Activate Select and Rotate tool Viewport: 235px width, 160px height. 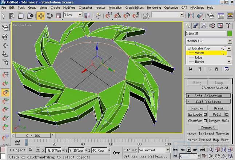click(x=49, y=16)
